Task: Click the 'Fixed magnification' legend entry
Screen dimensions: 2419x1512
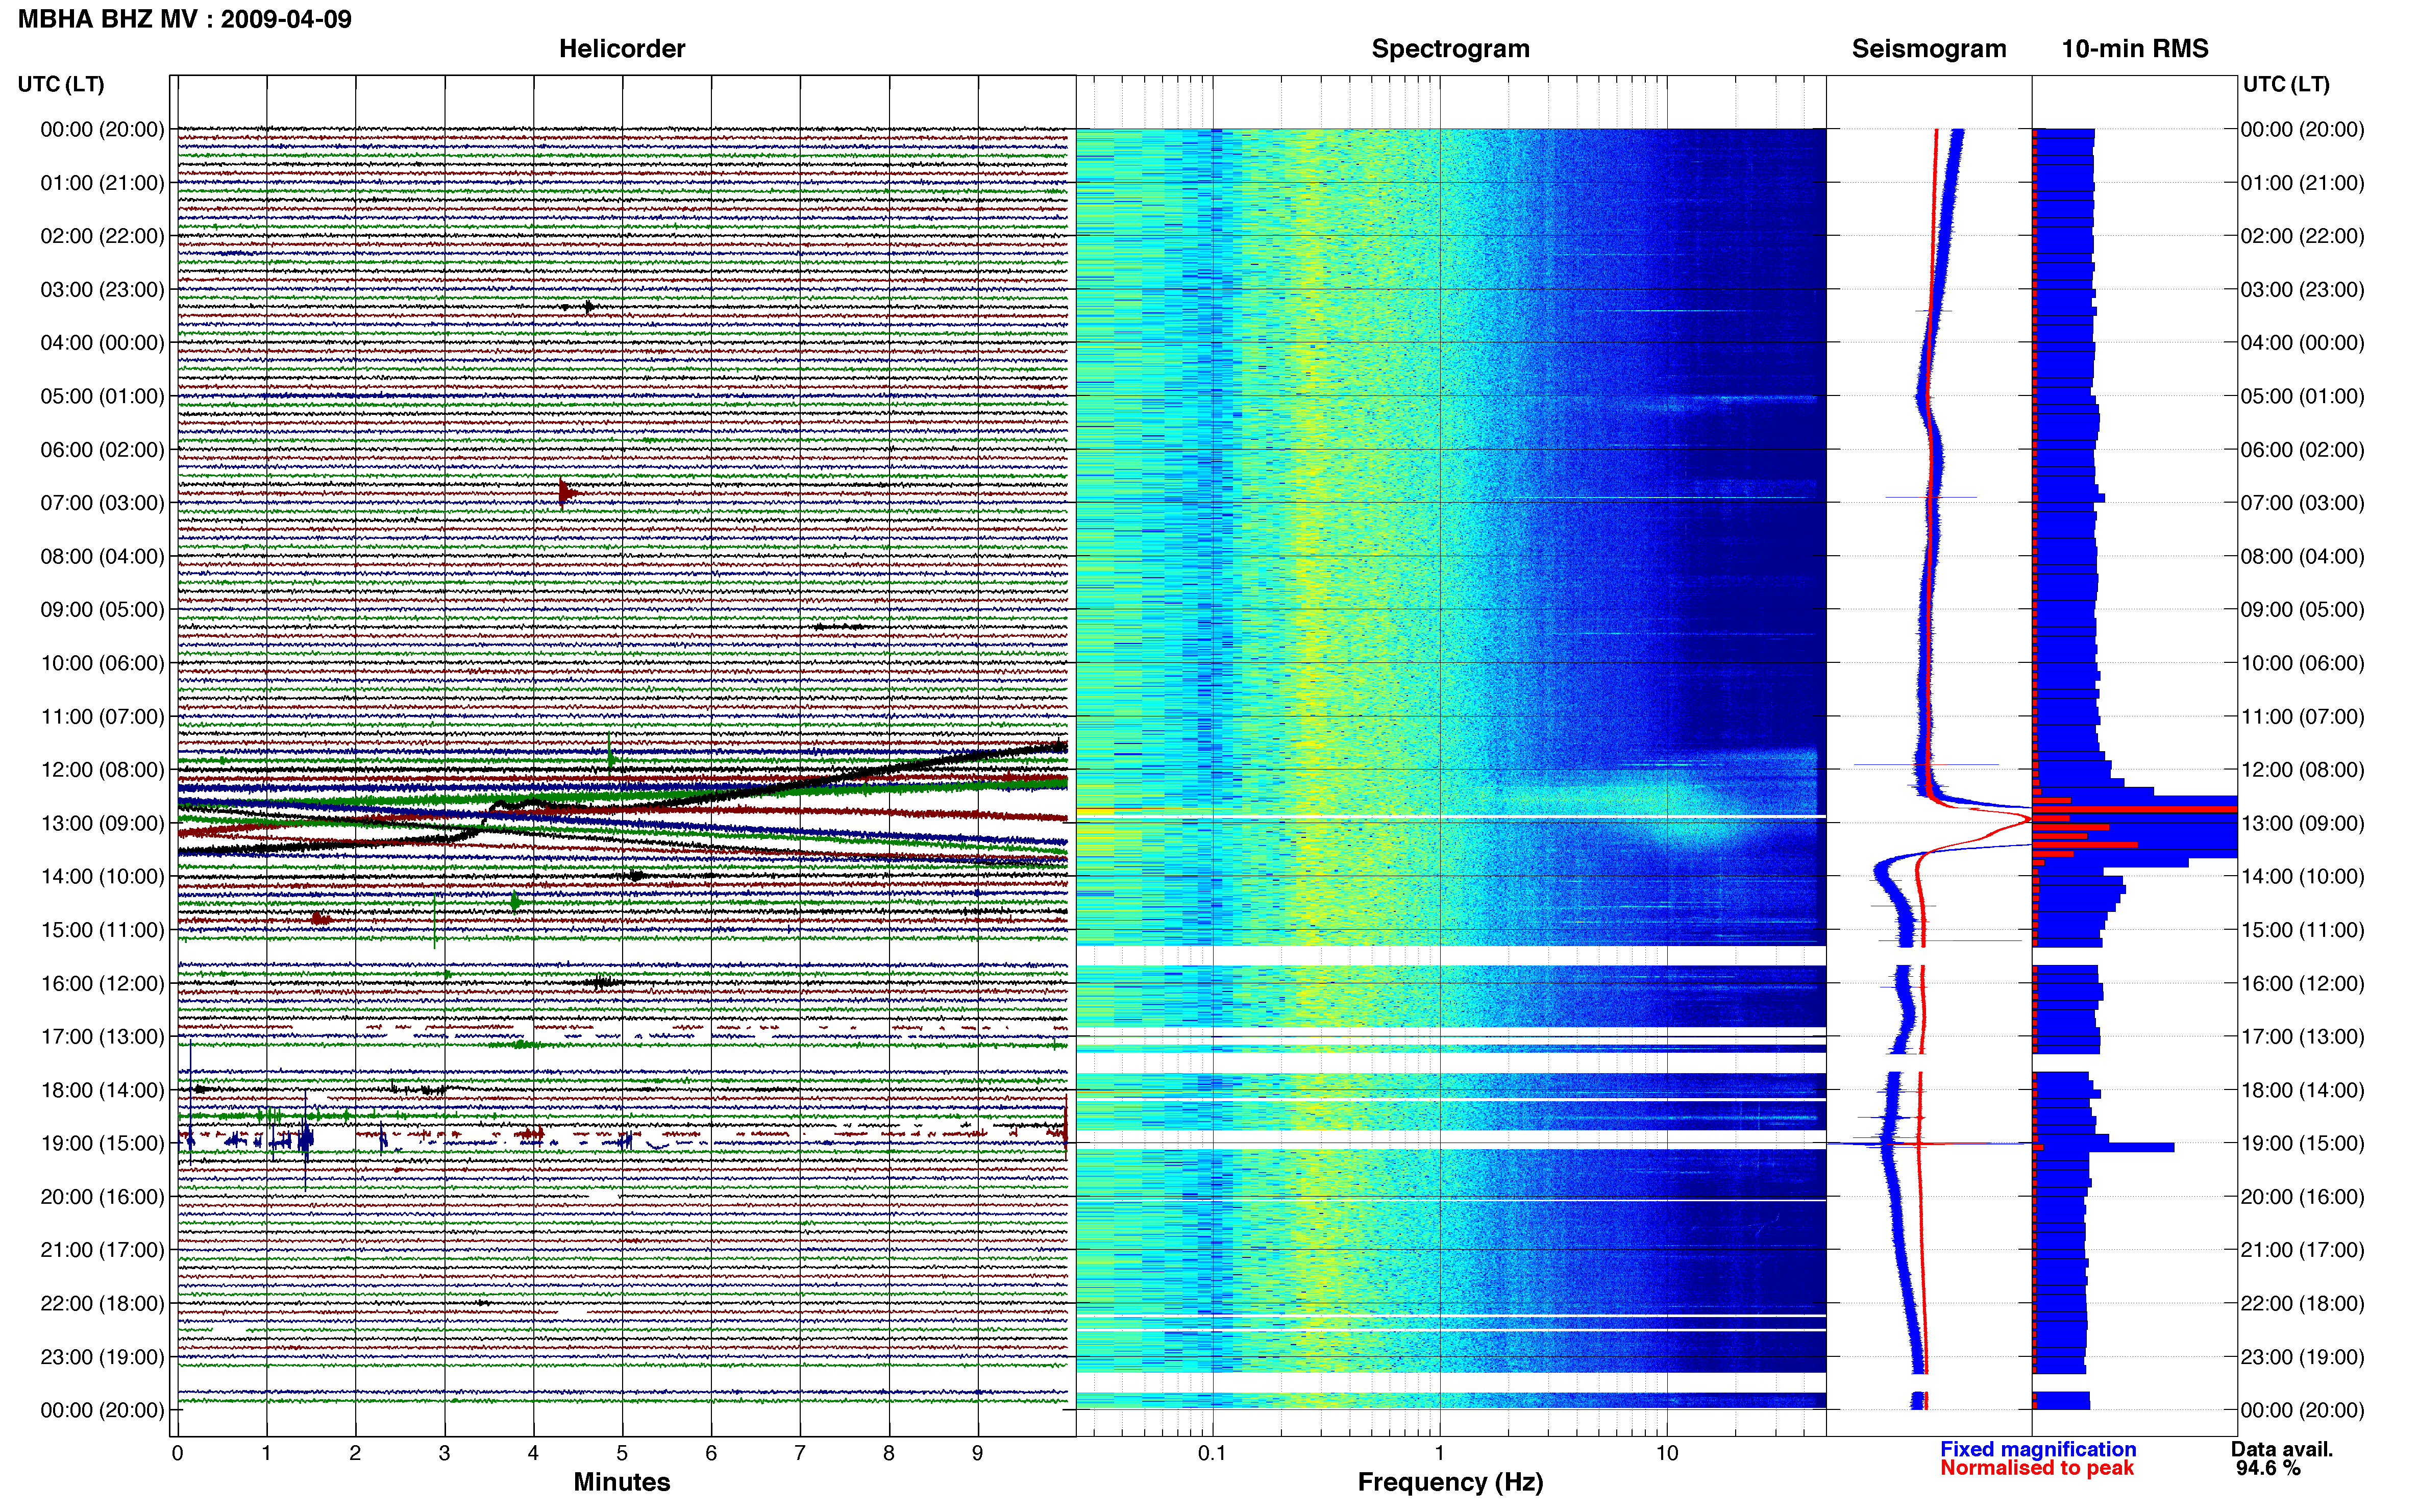Action: [x=2038, y=1449]
